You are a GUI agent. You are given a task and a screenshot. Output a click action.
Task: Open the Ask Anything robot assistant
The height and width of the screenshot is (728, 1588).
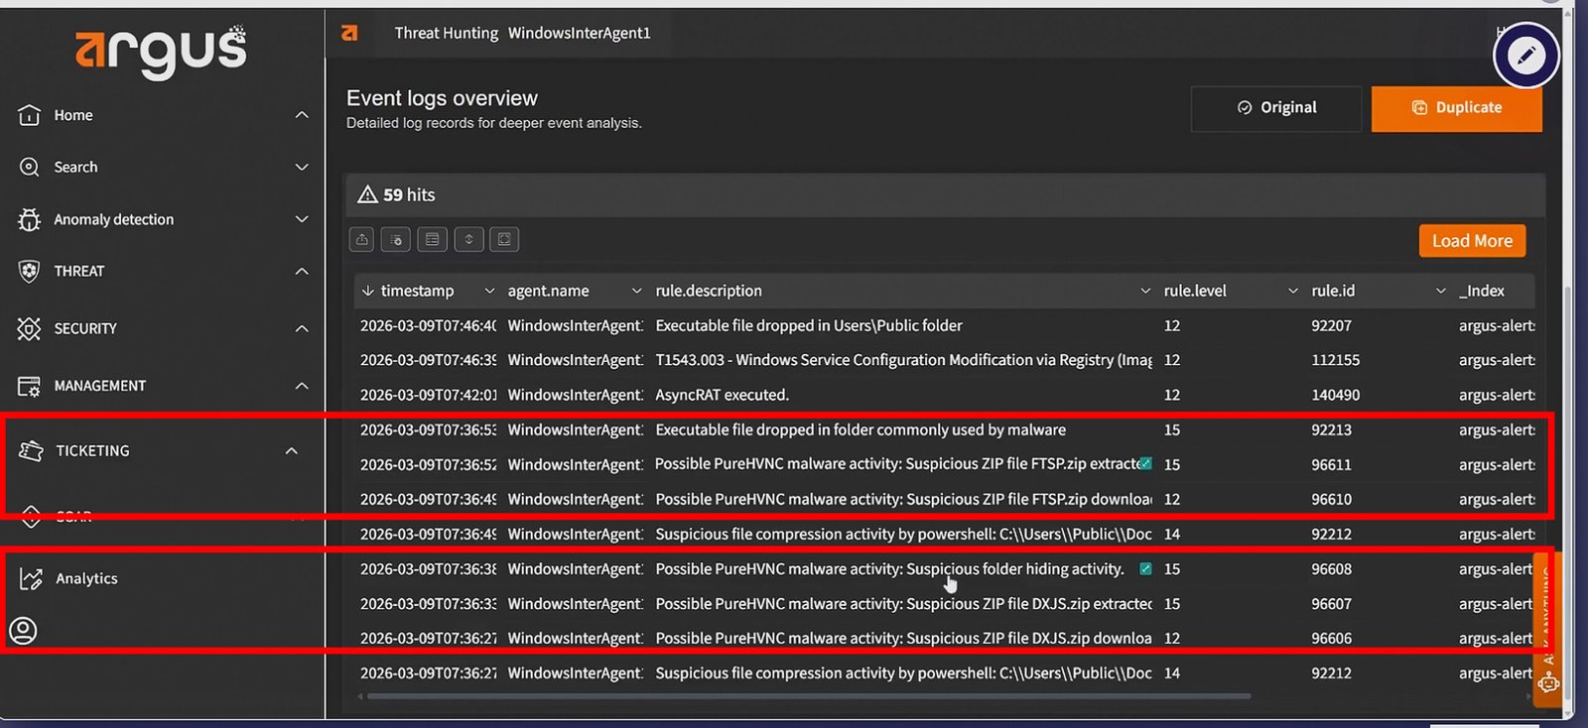(1547, 682)
